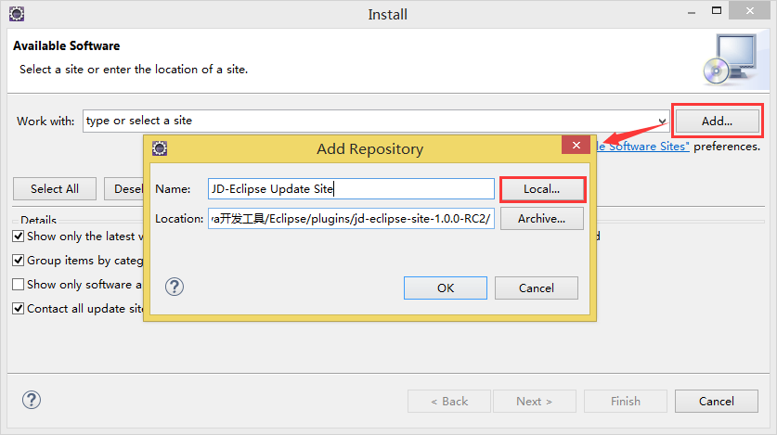This screenshot has height=435, width=777.
Task: Open help from the Add Repository dialog
Action: coord(174,287)
